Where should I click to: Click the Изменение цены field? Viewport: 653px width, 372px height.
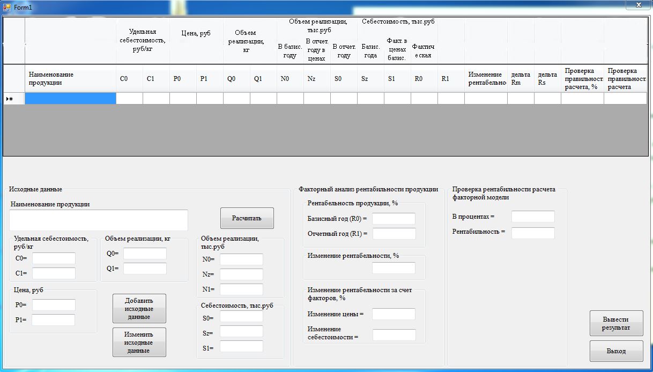[x=394, y=314]
